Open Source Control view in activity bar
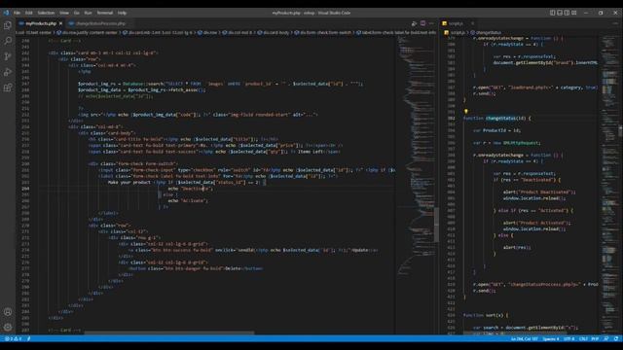This screenshot has height=350, width=623. click(8, 56)
